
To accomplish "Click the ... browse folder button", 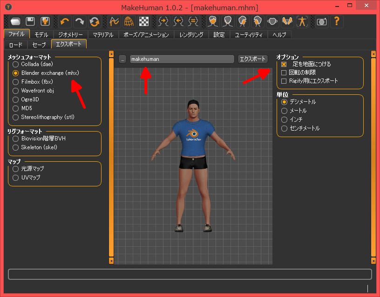I will [x=122, y=59].
